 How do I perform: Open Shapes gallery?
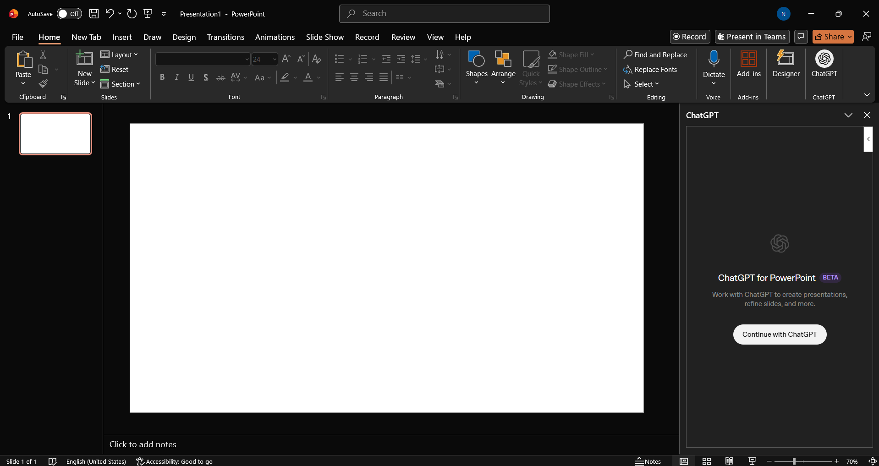pyautogui.click(x=477, y=68)
